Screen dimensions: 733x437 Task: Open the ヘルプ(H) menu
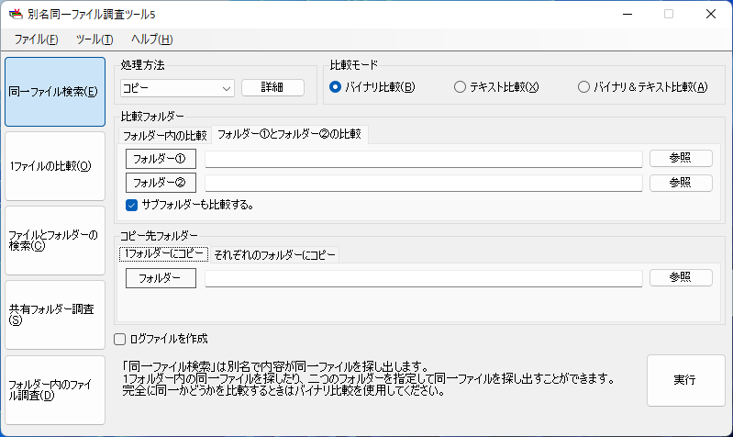(152, 39)
